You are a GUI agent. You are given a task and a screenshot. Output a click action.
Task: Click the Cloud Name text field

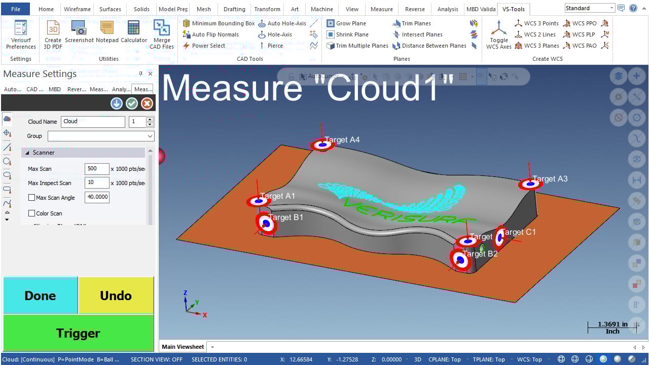(x=93, y=121)
